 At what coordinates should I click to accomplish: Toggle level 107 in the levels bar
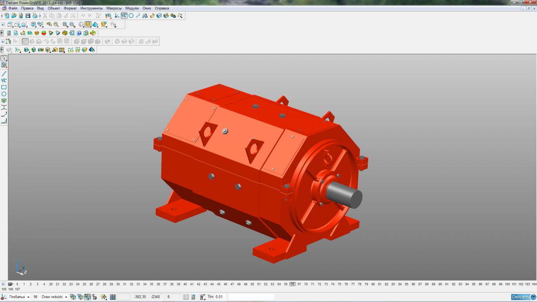click(17, 289)
